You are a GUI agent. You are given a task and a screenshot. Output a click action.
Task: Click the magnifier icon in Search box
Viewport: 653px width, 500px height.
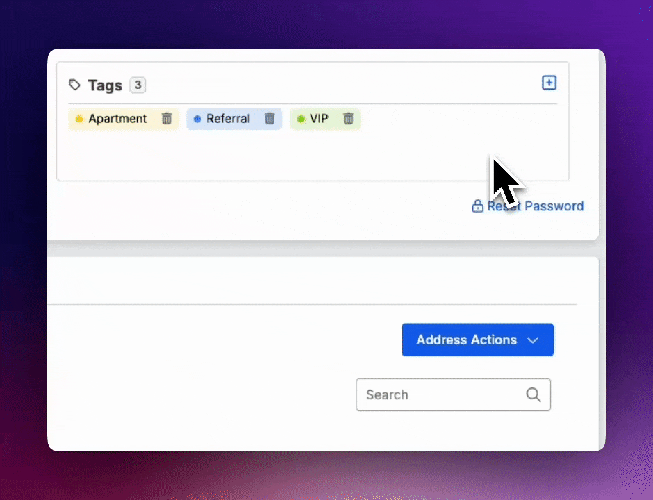click(x=533, y=394)
